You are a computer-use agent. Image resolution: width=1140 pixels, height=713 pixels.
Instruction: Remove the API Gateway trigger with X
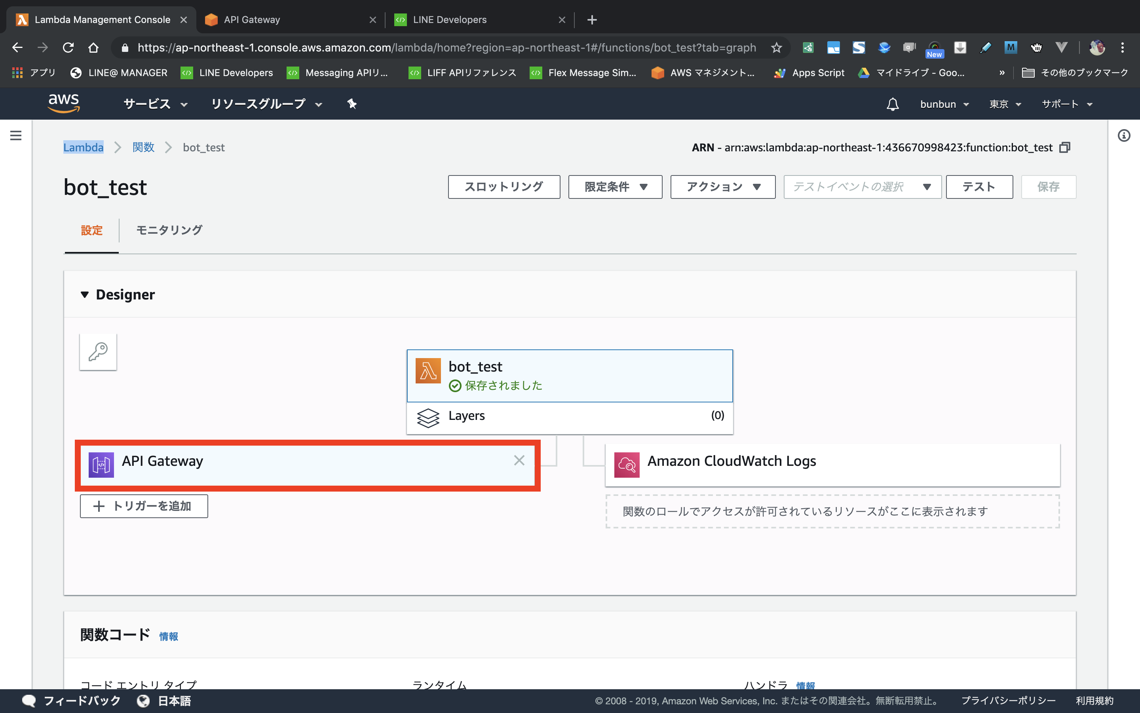[519, 460]
